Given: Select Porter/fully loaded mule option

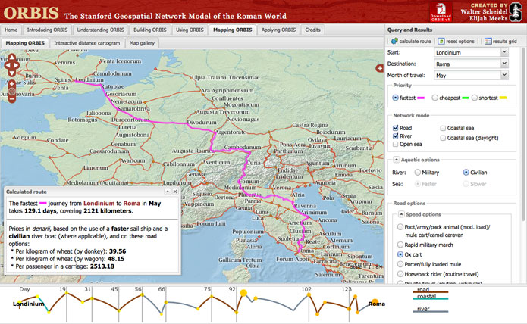Looking at the screenshot, I should 400,264.
